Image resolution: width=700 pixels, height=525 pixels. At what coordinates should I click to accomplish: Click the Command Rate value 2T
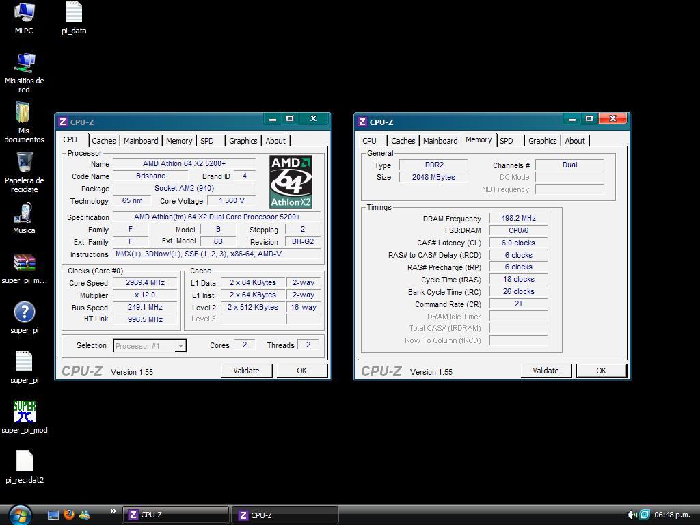(518, 304)
